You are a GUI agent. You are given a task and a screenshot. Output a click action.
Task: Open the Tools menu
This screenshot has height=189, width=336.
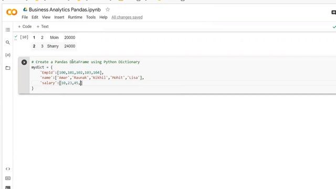(91, 17)
